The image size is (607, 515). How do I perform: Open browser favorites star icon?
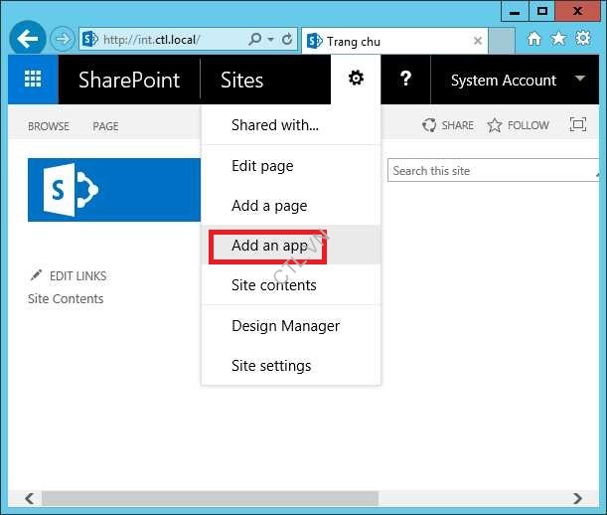pos(558,39)
